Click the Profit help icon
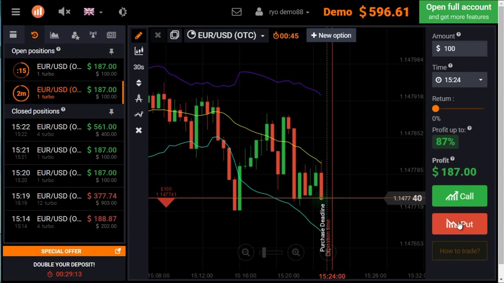504x283 pixels. [452, 159]
